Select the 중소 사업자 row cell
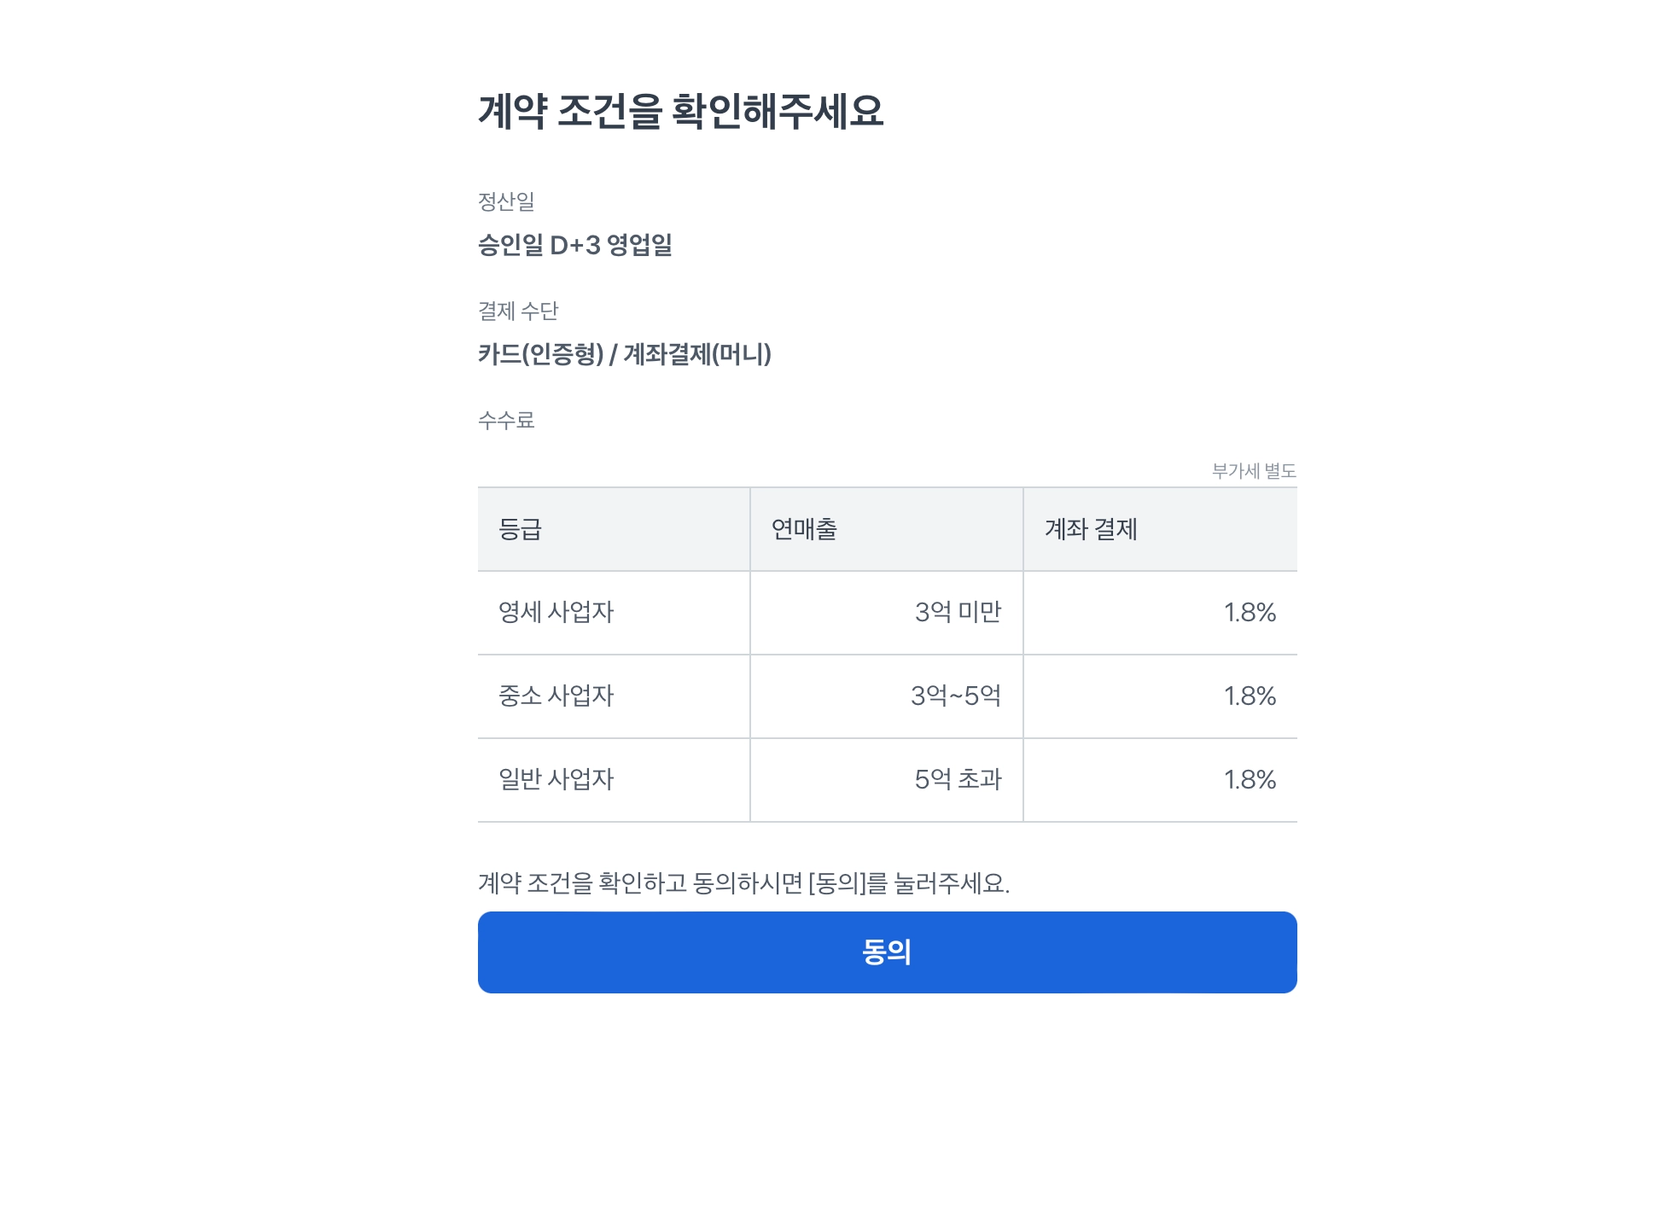This screenshot has width=1678, height=1217. tap(556, 696)
